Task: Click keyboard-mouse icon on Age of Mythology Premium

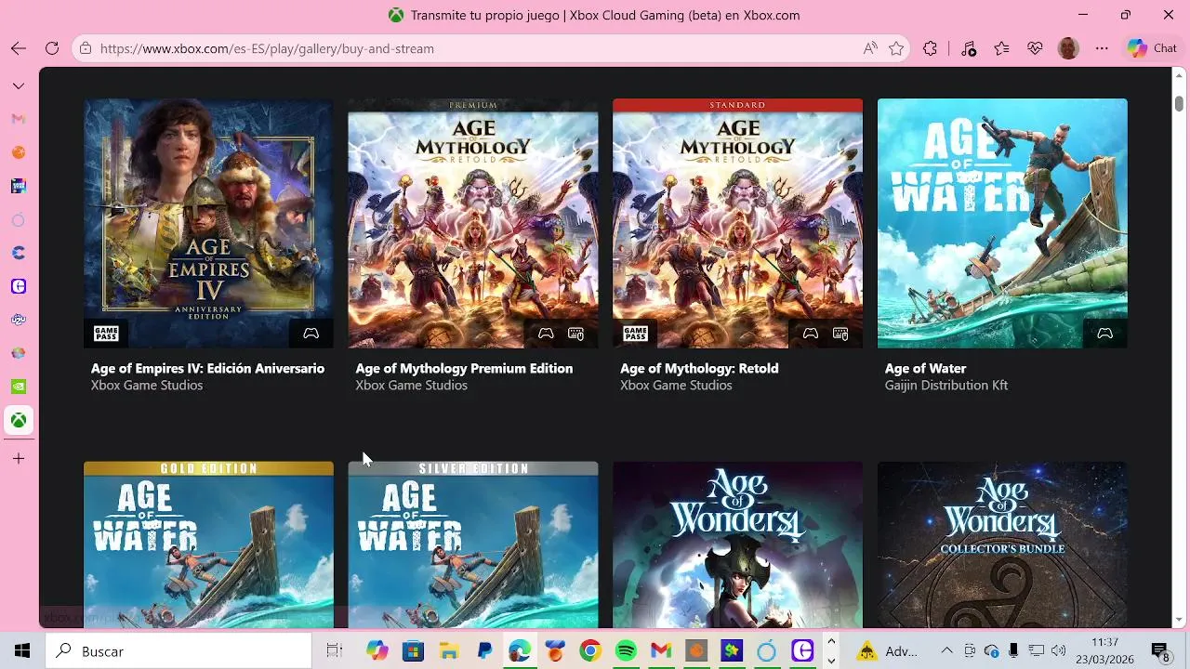Action: tap(576, 333)
